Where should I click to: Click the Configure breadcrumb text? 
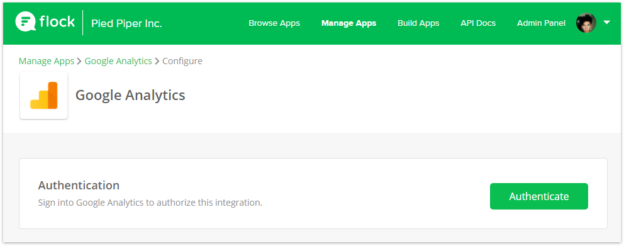click(x=182, y=61)
